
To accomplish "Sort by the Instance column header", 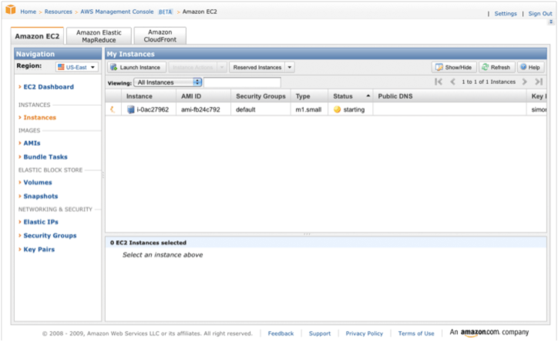I will 149,96.
